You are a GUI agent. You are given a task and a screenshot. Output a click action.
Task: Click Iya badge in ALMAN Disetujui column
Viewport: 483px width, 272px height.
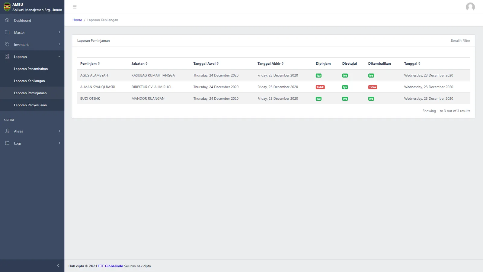pyautogui.click(x=345, y=87)
